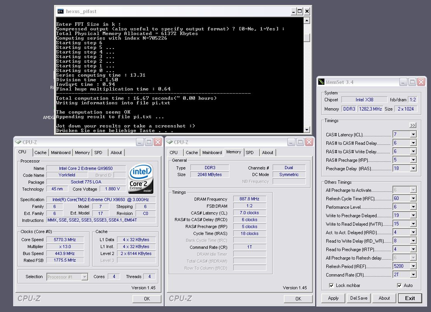Click the DRAM Frequency value 887.8 MHz
Viewport: 431px width, 312px height.
(249, 199)
